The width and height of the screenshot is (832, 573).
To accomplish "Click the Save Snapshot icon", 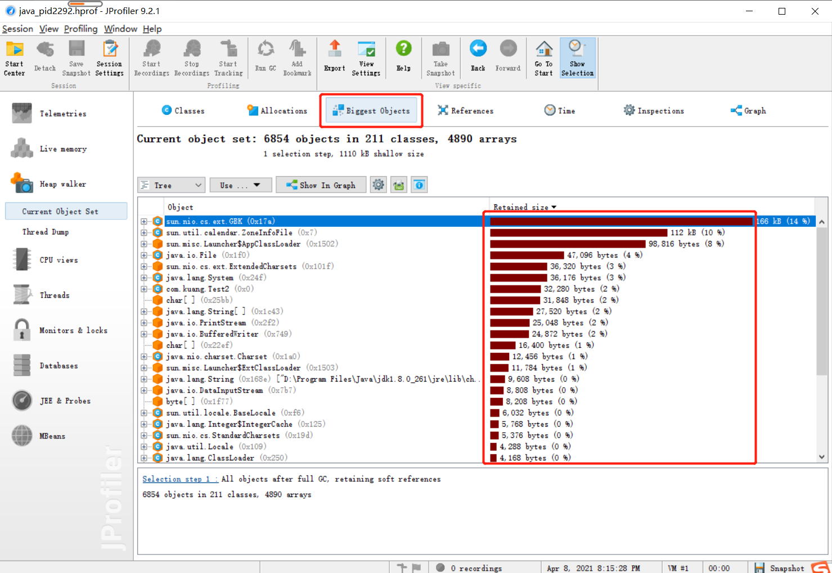I will (76, 58).
